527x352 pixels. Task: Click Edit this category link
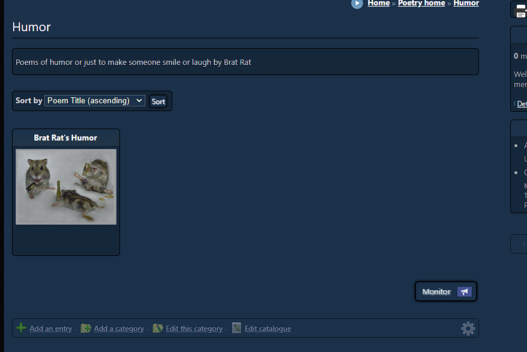tap(194, 329)
